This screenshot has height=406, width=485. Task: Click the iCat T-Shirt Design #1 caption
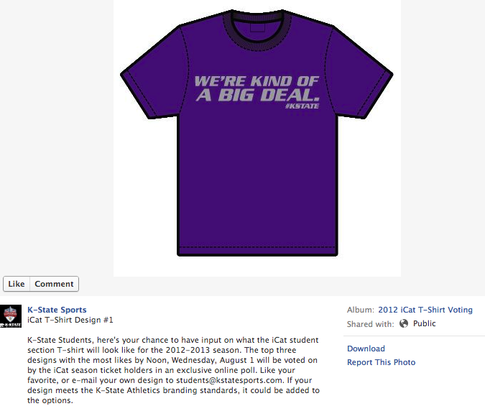[70, 320]
